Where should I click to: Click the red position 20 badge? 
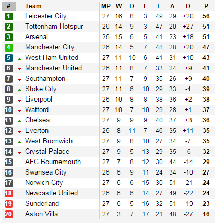pyautogui.click(x=9, y=214)
